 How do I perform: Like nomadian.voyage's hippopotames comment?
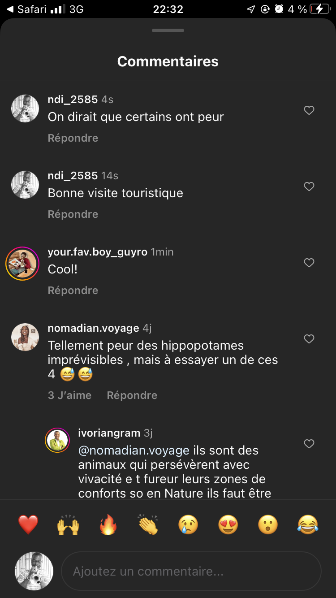(x=309, y=339)
